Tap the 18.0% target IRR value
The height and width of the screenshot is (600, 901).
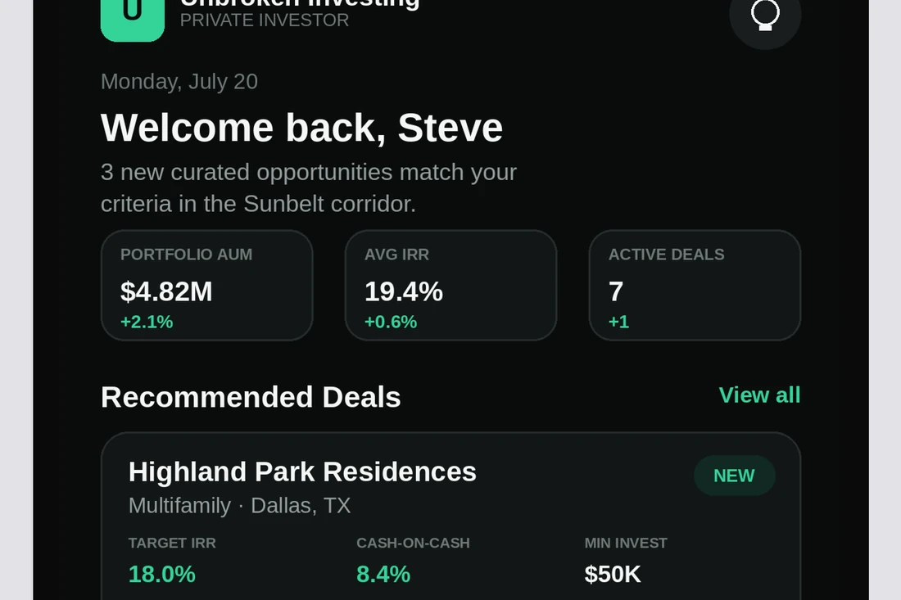tap(162, 575)
